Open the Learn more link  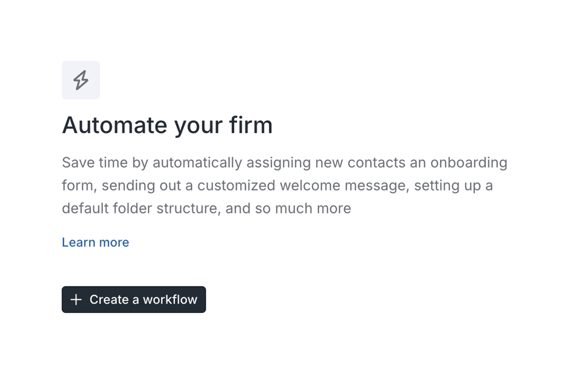(x=95, y=242)
